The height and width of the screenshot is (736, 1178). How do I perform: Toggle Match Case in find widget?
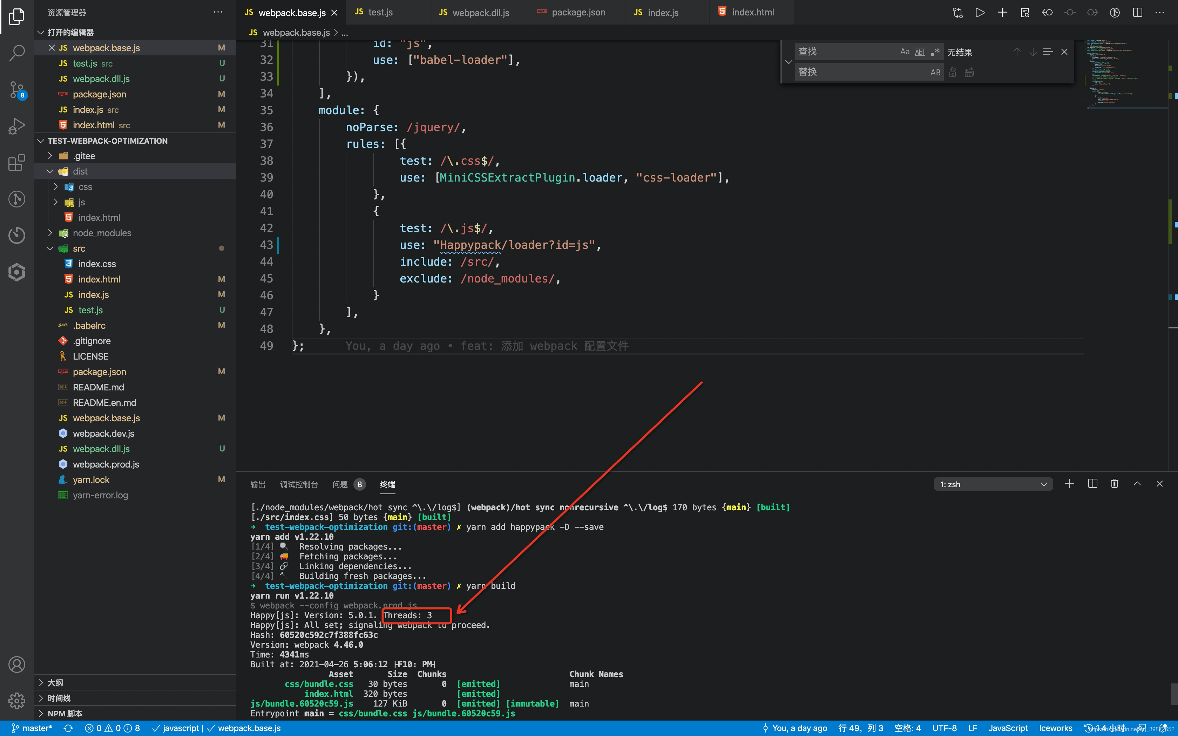click(x=905, y=52)
